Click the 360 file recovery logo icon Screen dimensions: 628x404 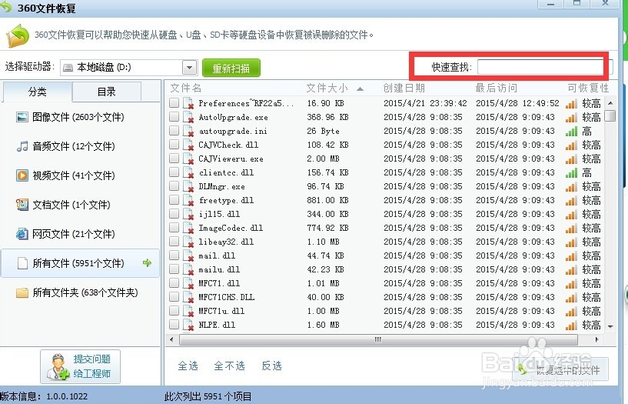pos(18,35)
